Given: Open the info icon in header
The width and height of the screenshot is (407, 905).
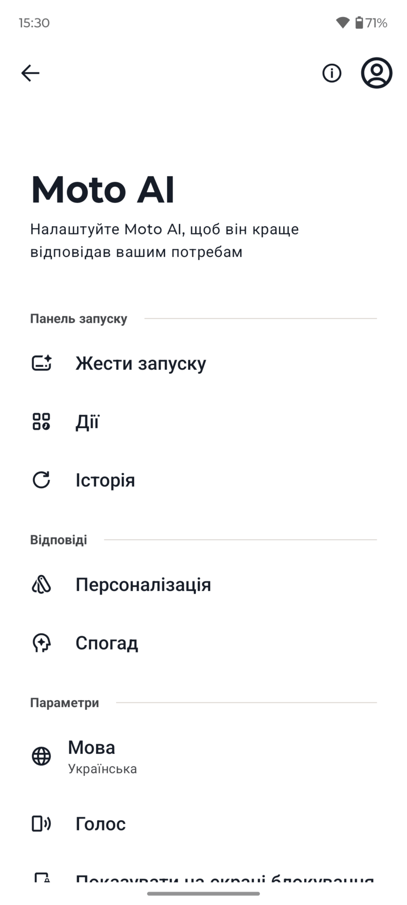Looking at the screenshot, I should coord(332,73).
